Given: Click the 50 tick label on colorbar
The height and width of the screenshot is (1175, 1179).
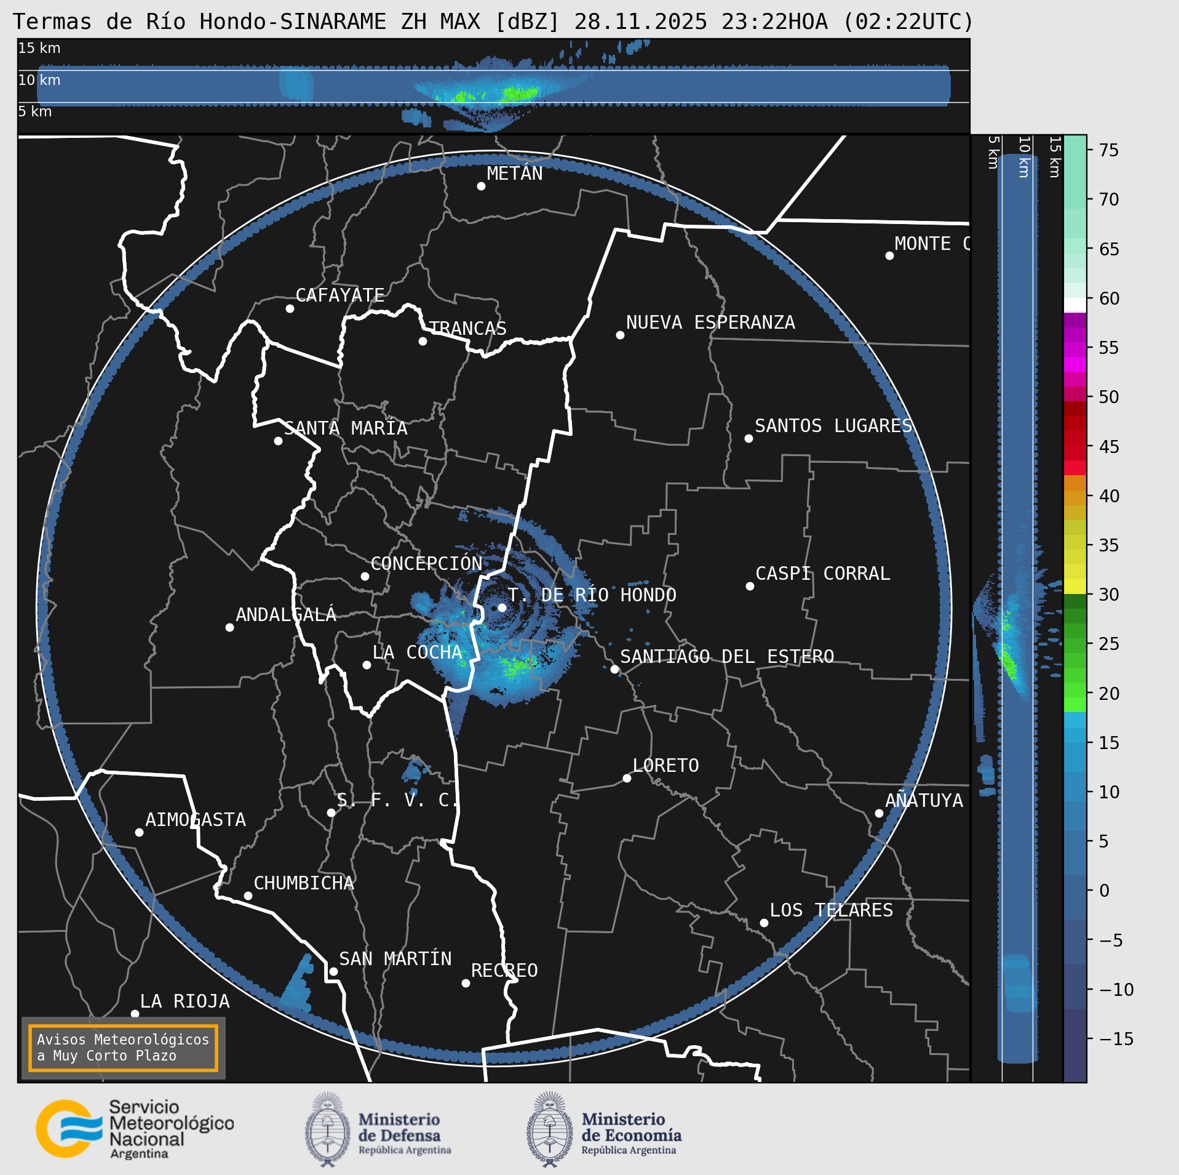Looking at the screenshot, I should [1109, 397].
